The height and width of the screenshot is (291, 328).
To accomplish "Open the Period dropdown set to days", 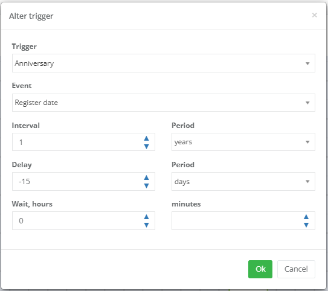I will point(243,181).
